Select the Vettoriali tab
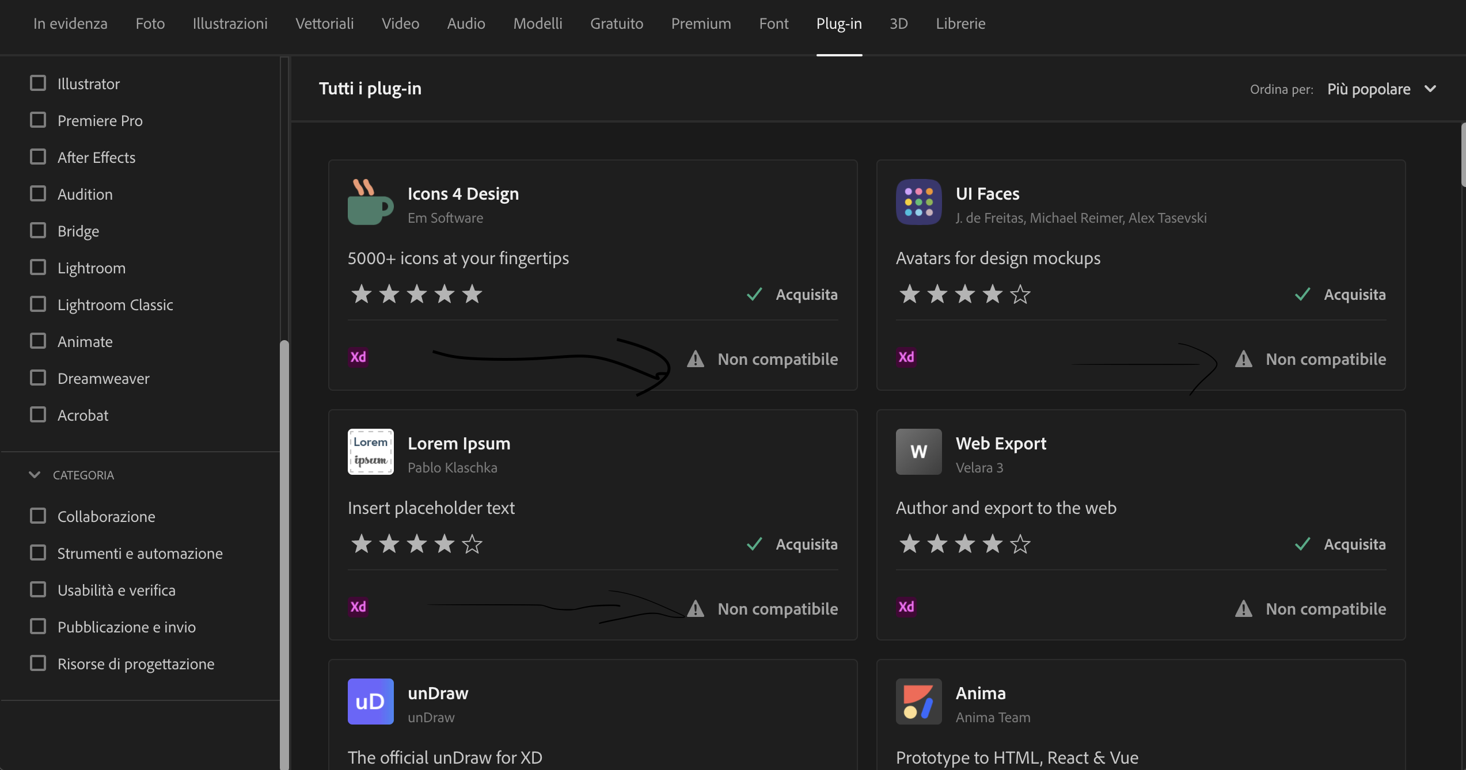This screenshot has width=1466, height=770. tap(325, 24)
